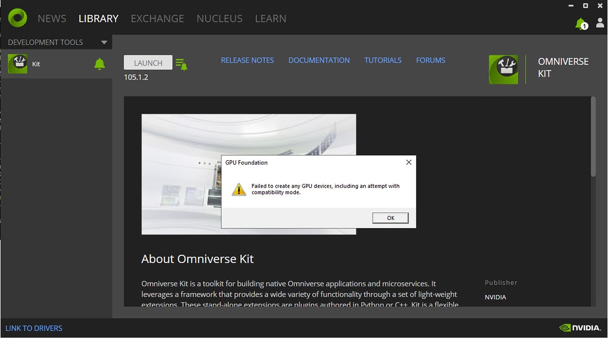Go to the LEARN section
The image size is (608, 338).
271,18
